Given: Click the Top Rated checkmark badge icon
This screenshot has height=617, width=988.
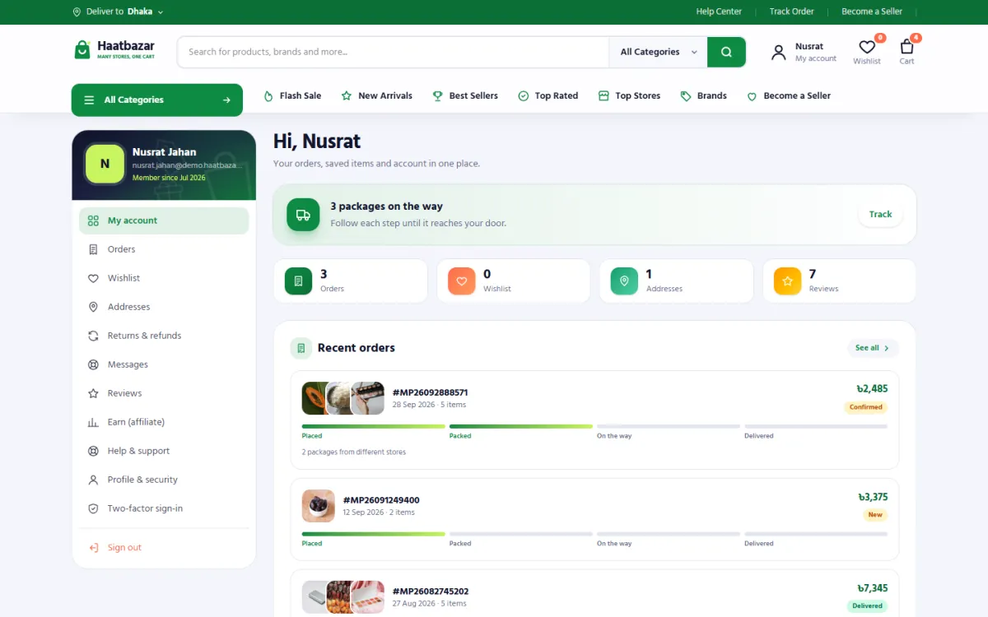Looking at the screenshot, I should coord(523,96).
